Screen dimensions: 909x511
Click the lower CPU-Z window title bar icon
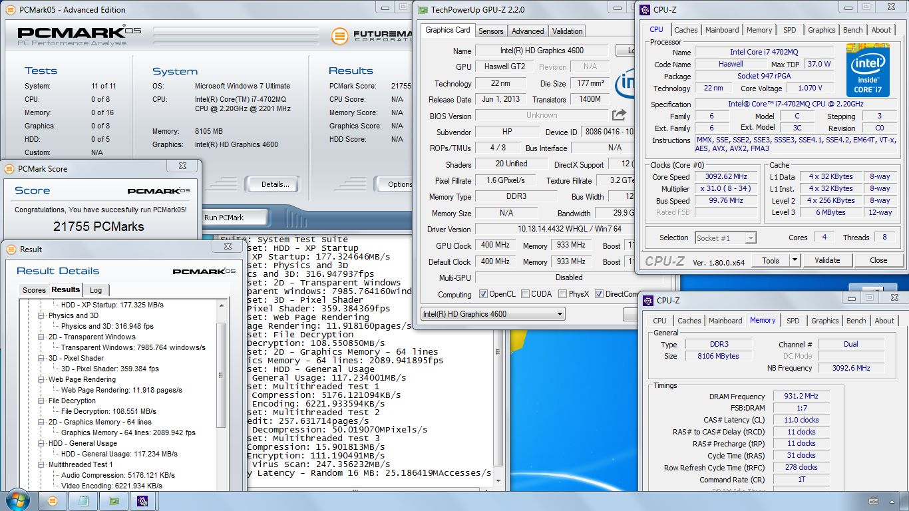coord(648,300)
